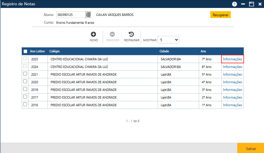Screen dimensions: 264x153
Task: Select the 2025 CENTRO EDUCACIONAL CHAKRA cell
Action: (103, 59)
